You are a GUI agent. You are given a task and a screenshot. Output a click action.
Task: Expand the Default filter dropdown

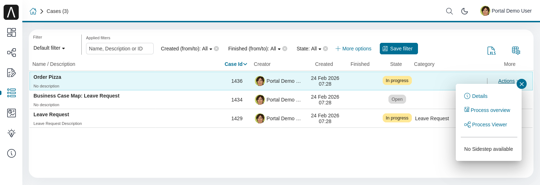click(x=49, y=48)
